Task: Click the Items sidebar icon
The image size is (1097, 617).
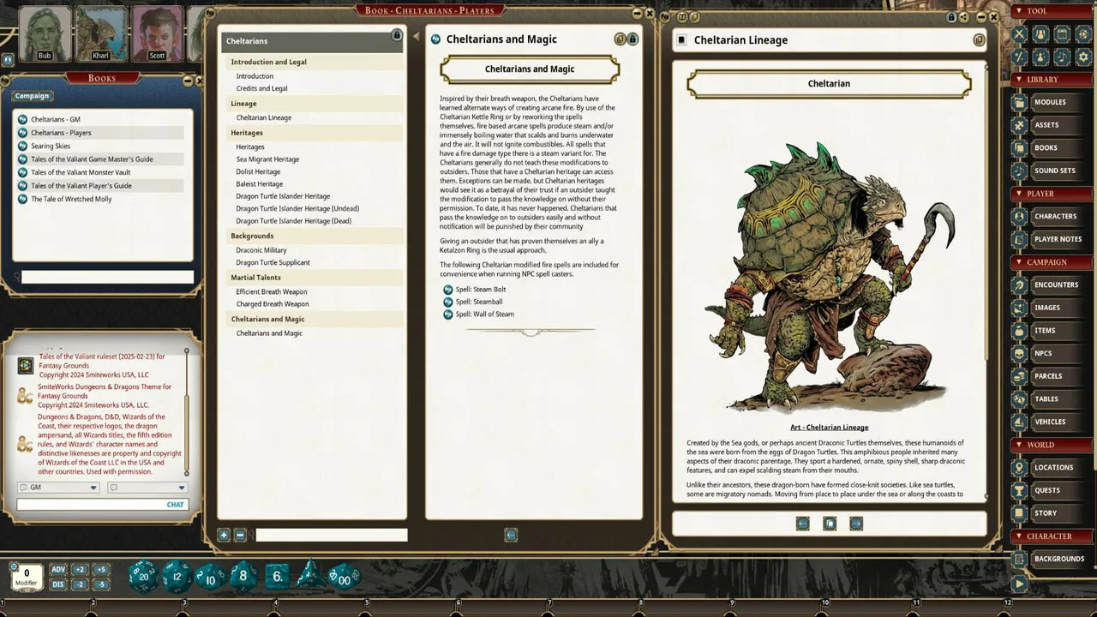Action: (1019, 330)
